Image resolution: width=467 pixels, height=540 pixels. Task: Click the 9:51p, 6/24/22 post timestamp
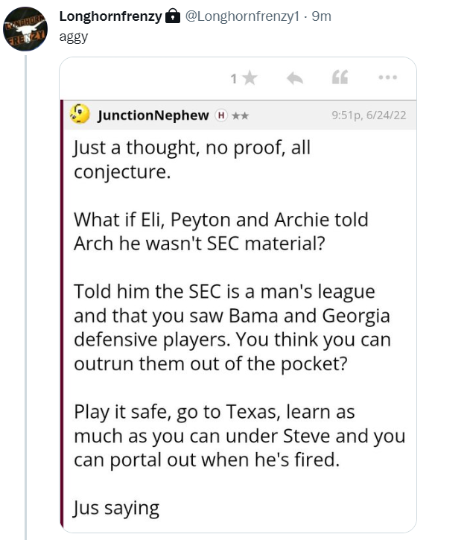(x=372, y=115)
